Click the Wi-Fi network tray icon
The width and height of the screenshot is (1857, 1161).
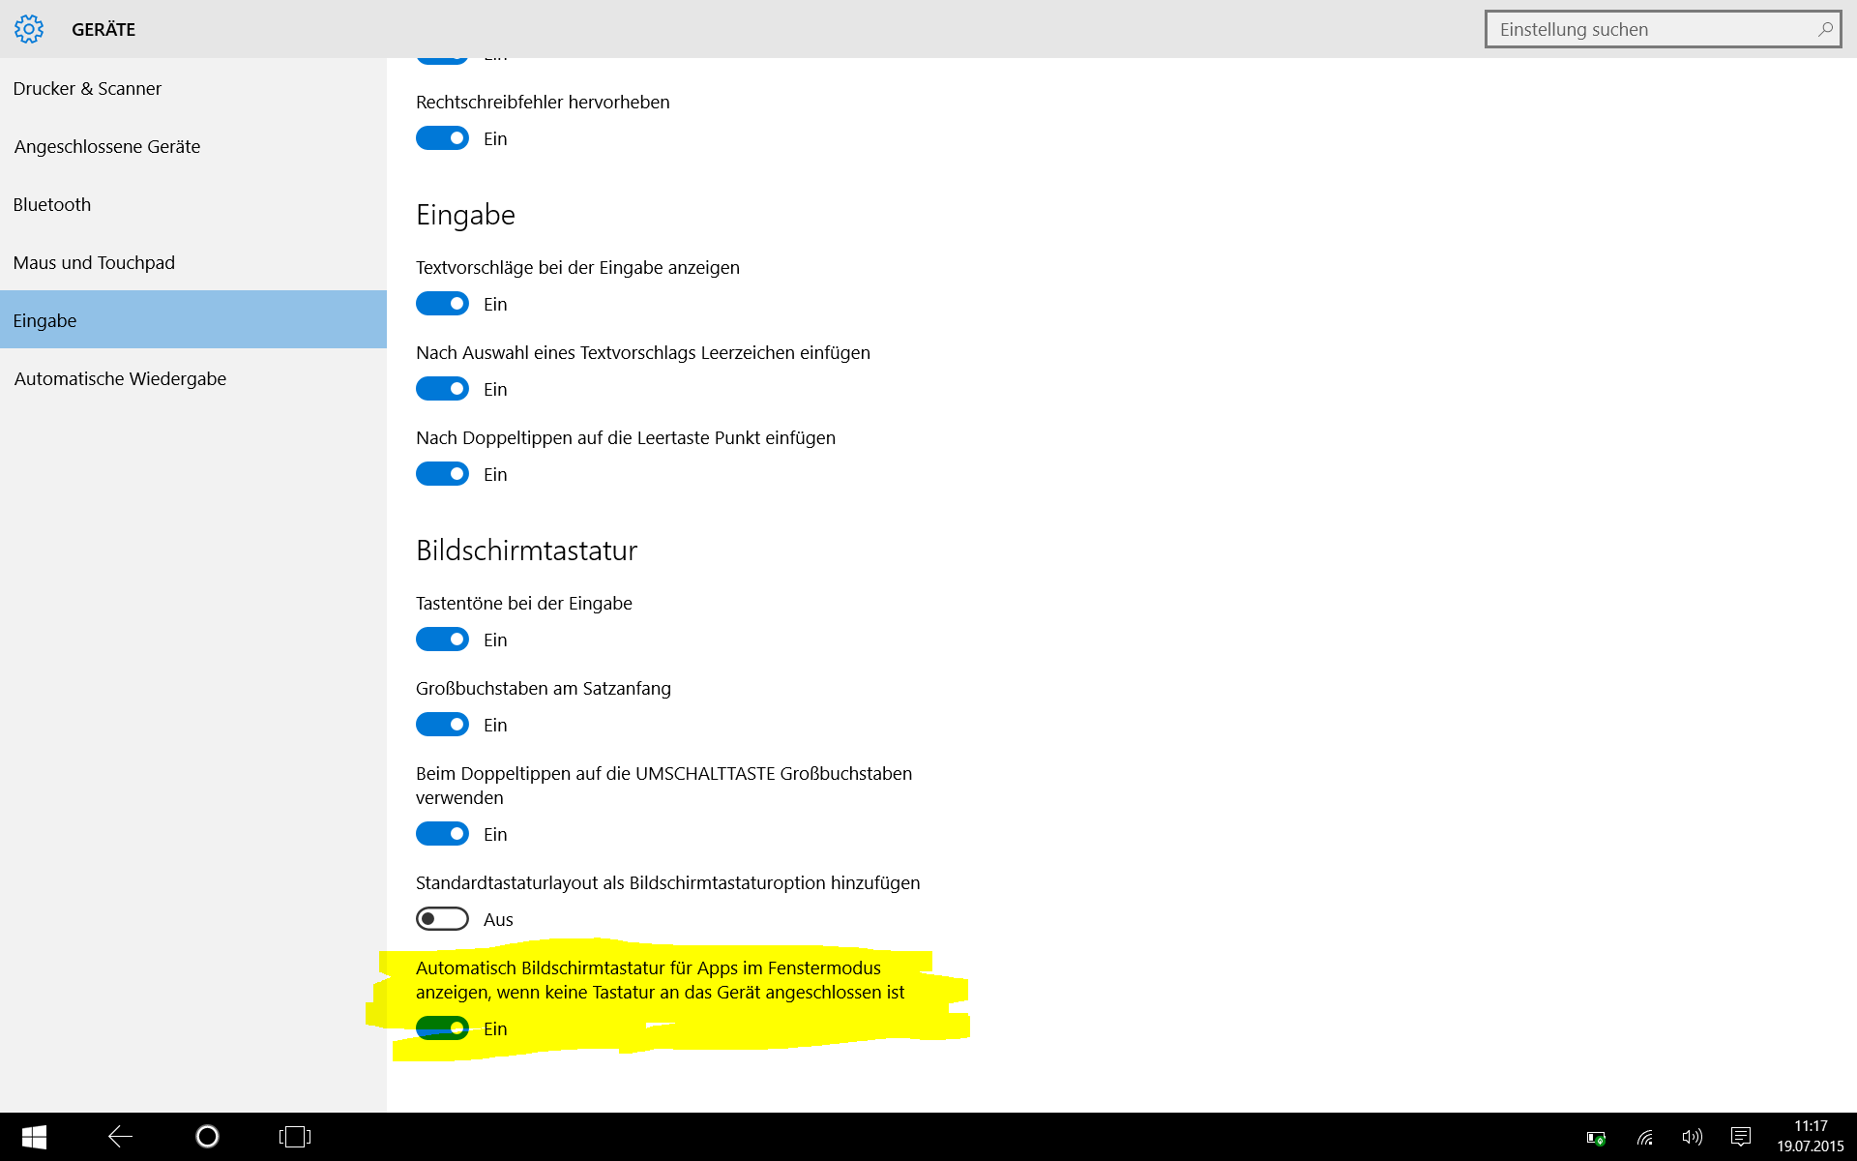click(1644, 1137)
